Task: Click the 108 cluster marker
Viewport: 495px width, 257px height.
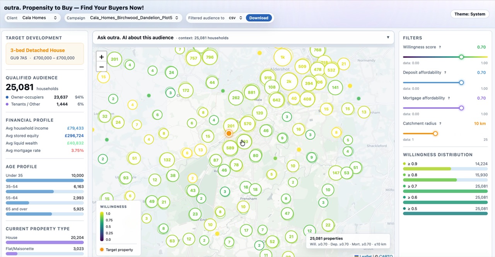Action: coord(272,87)
